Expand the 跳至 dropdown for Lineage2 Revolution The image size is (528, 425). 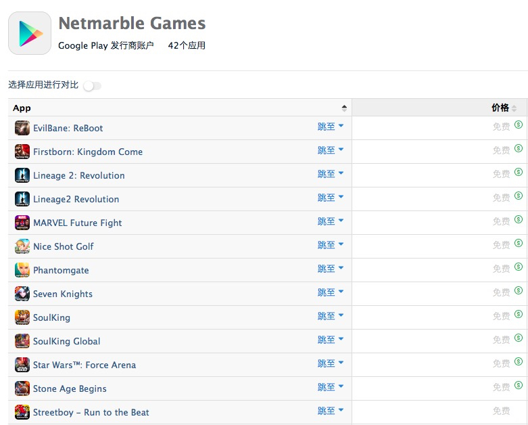331,198
